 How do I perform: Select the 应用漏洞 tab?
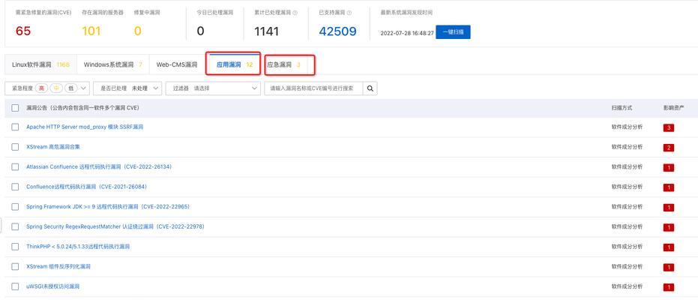(233, 64)
